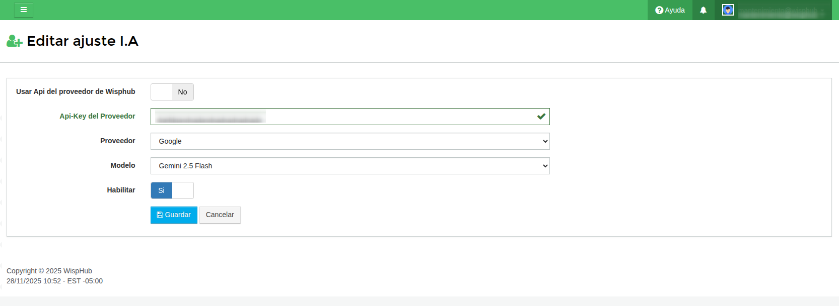Open the Proveedor dropdown
This screenshot has width=839, height=306.
[350, 141]
